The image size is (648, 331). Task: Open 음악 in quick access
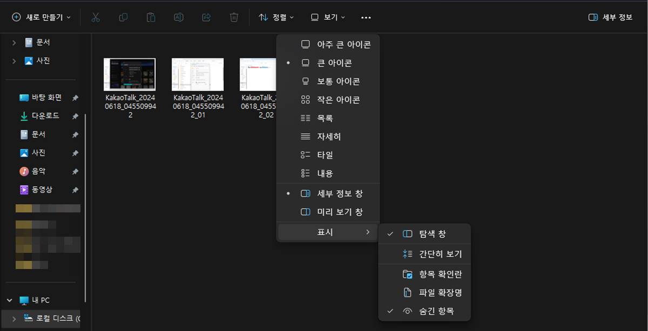coord(39,171)
